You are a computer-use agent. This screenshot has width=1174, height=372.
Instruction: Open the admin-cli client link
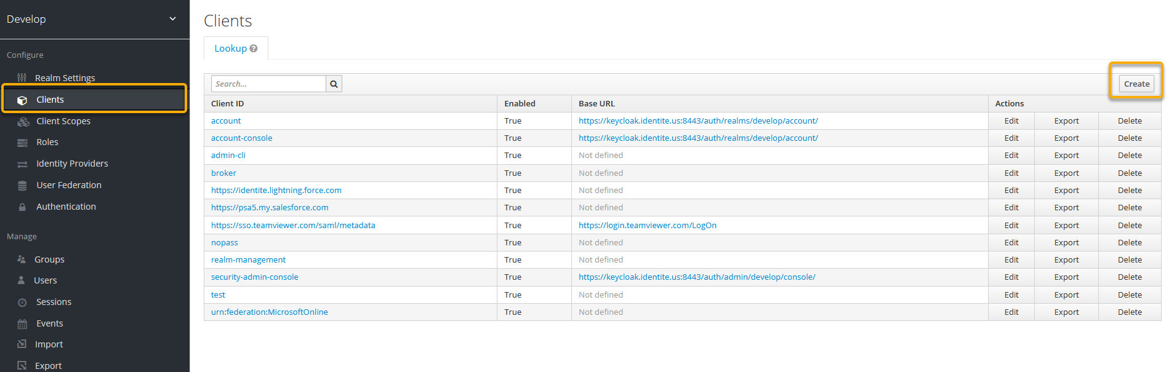tap(228, 156)
